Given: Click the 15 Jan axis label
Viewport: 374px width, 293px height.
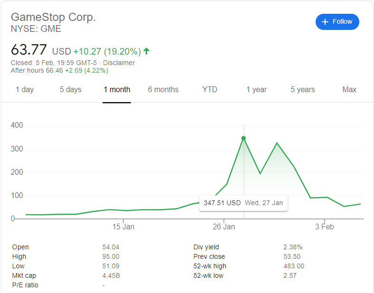Looking at the screenshot, I should tap(123, 227).
